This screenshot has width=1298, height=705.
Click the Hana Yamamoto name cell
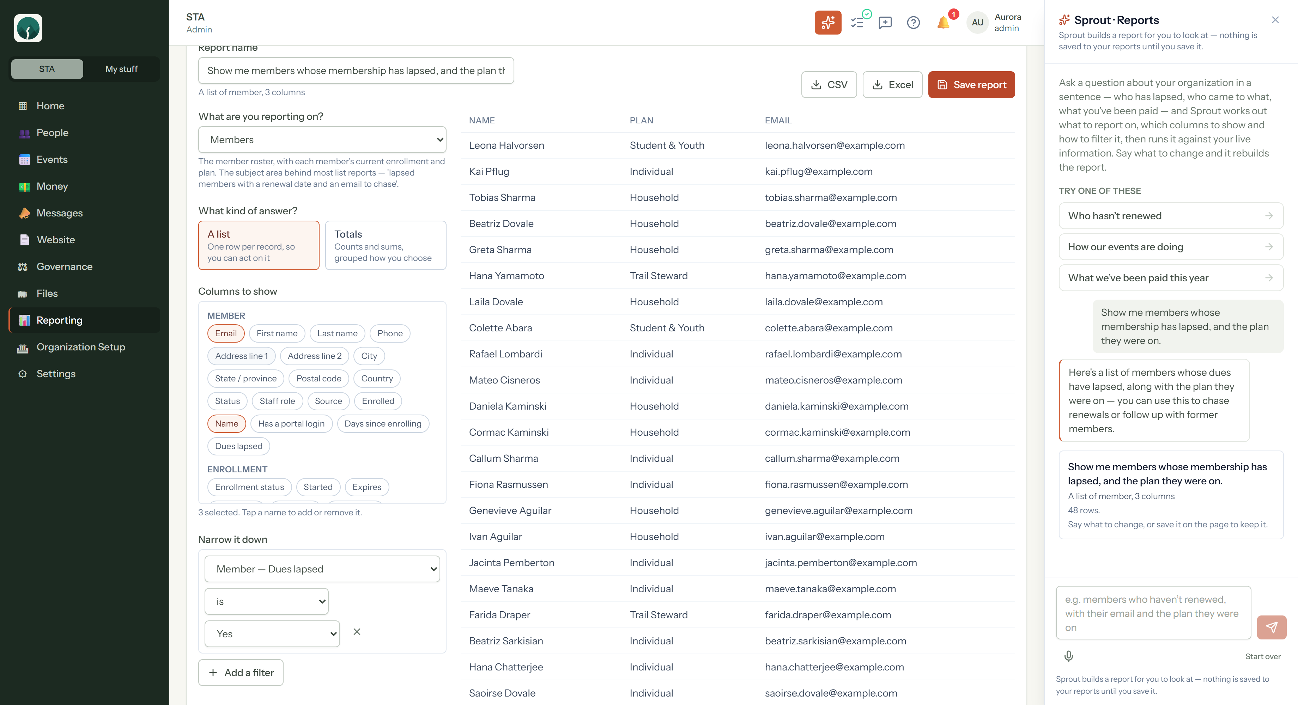(507, 276)
